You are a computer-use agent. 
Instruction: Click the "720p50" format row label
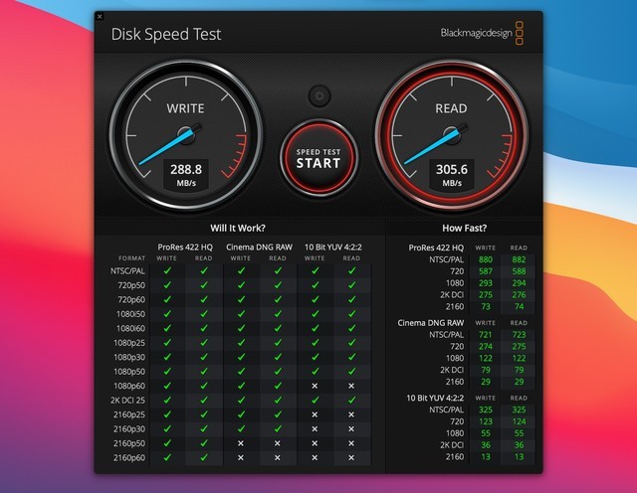pyautogui.click(x=131, y=285)
